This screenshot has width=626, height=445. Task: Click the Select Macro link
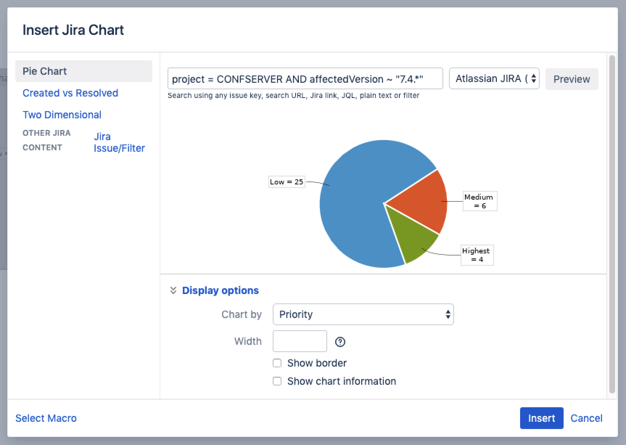tap(46, 418)
